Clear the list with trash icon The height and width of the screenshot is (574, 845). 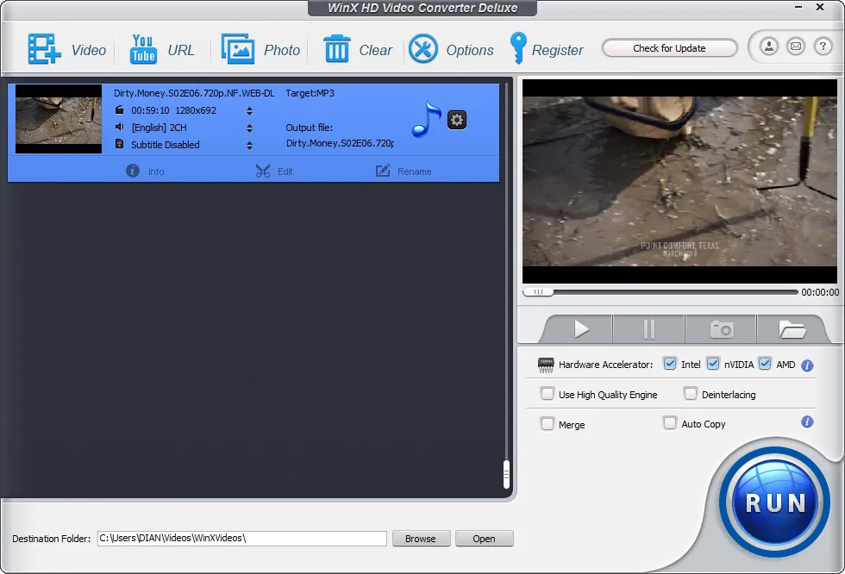[336, 49]
